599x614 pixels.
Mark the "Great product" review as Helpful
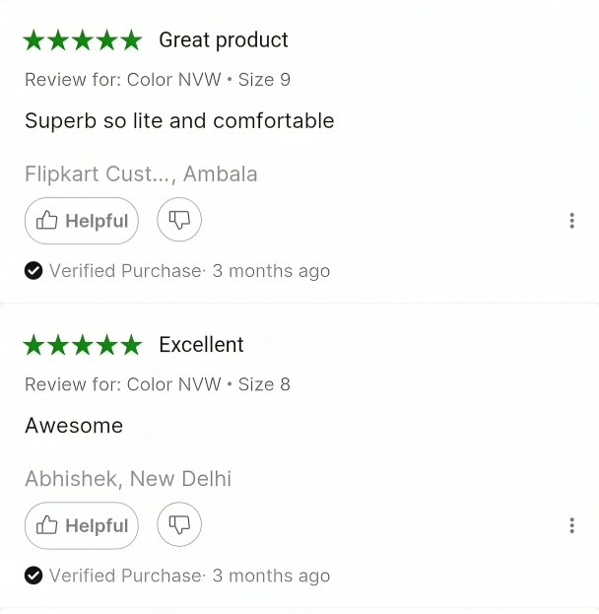(82, 221)
